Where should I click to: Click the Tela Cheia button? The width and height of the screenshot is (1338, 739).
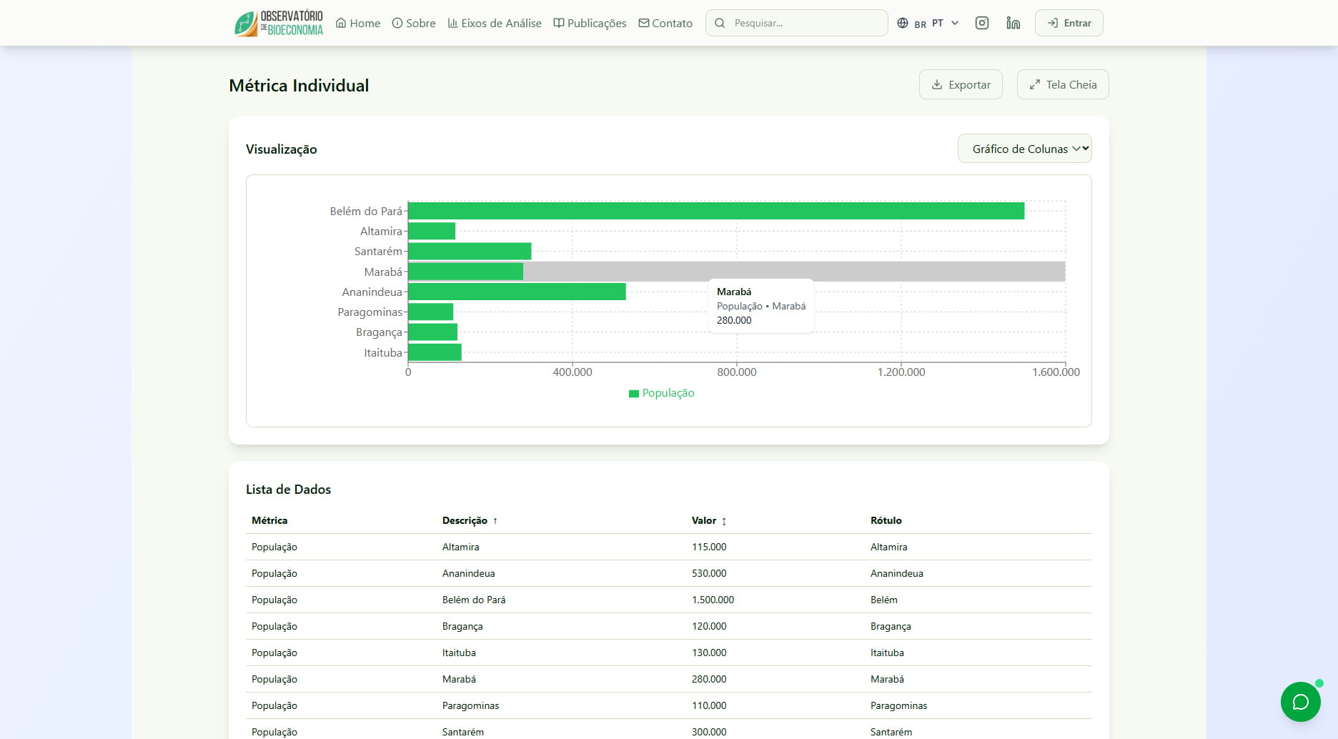(x=1063, y=84)
